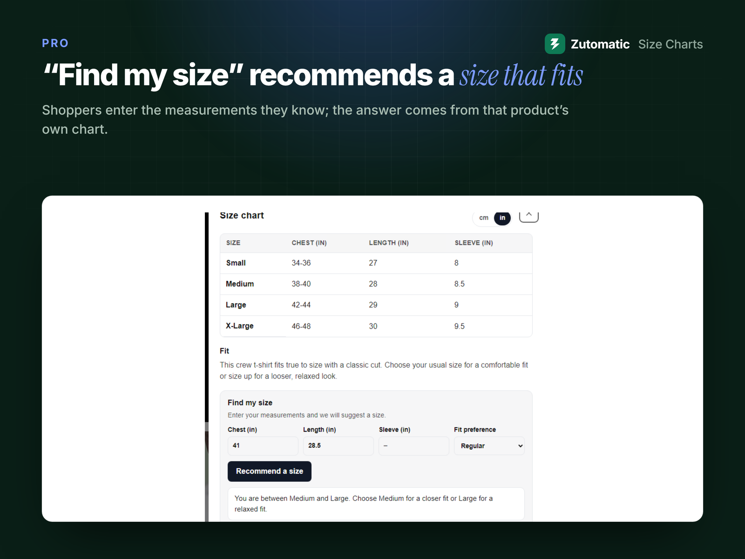Click the 38-40 chest value
745x559 pixels.
[x=301, y=284]
